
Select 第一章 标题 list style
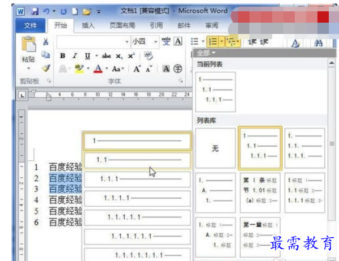pos(260,237)
